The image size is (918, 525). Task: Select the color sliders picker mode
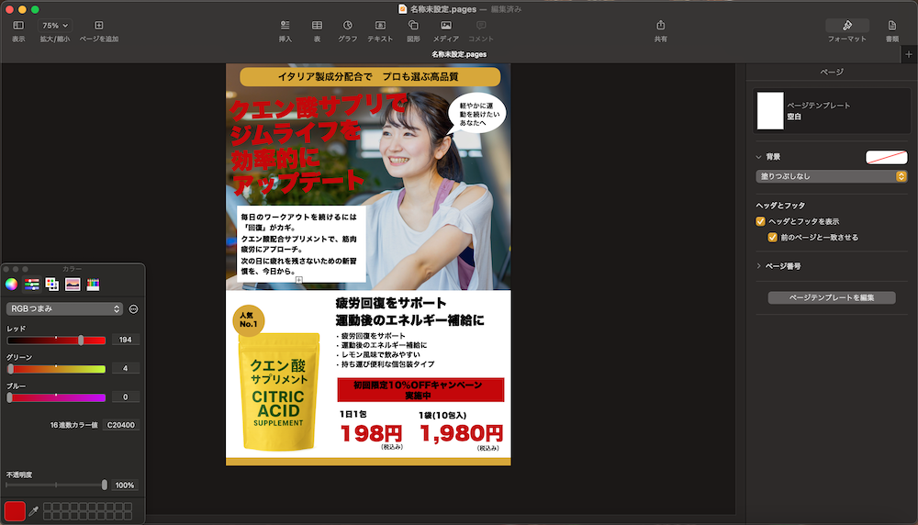point(31,285)
